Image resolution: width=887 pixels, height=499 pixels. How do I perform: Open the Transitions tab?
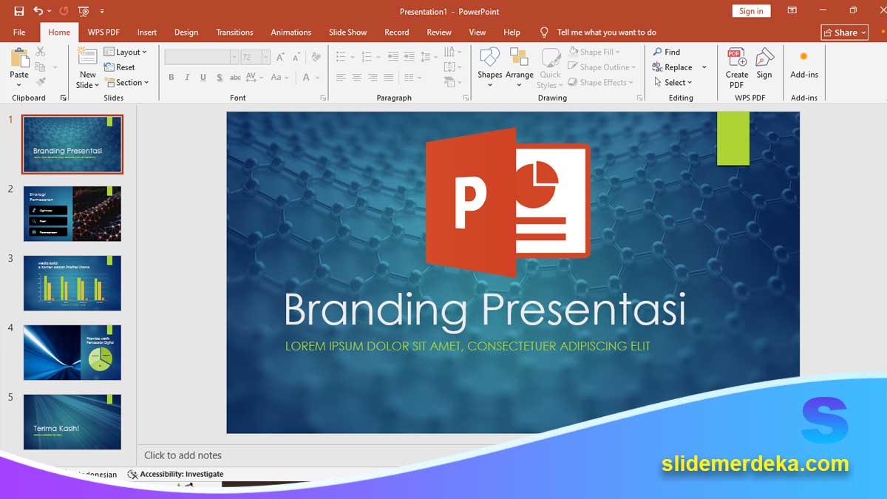click(x=234, y=33)
